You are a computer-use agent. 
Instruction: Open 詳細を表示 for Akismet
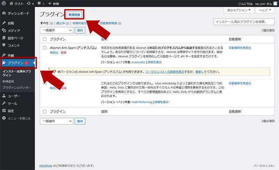pos(154,62)
